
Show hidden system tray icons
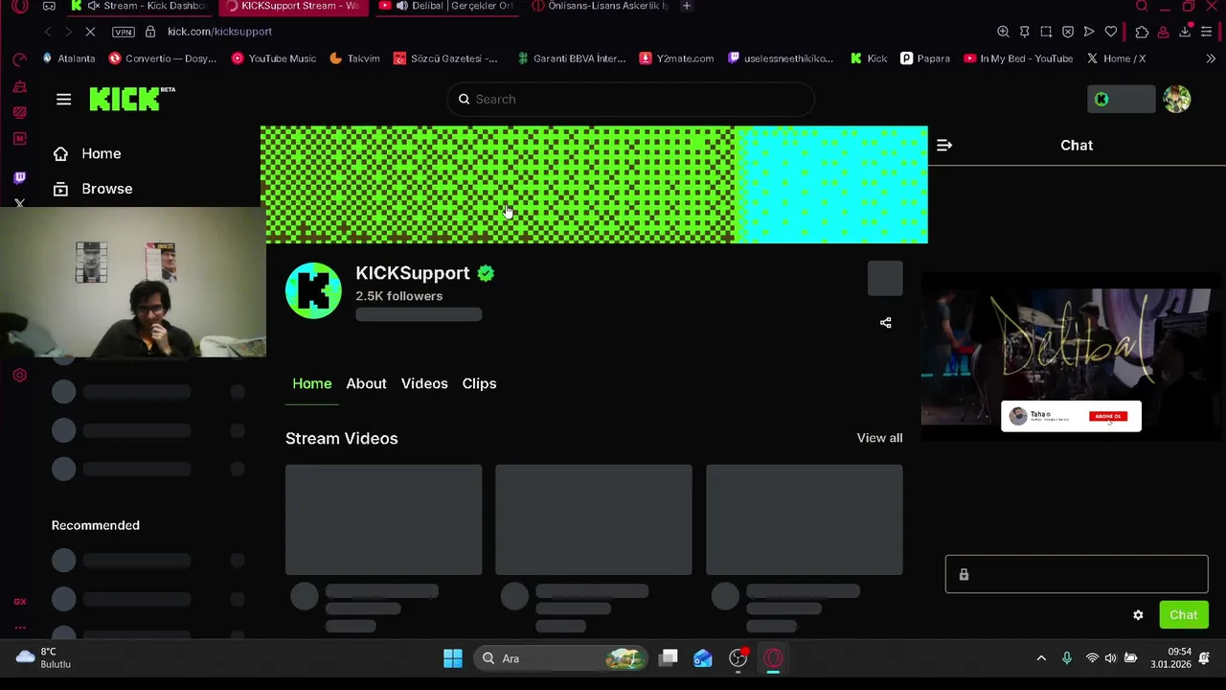(1041, 658)
